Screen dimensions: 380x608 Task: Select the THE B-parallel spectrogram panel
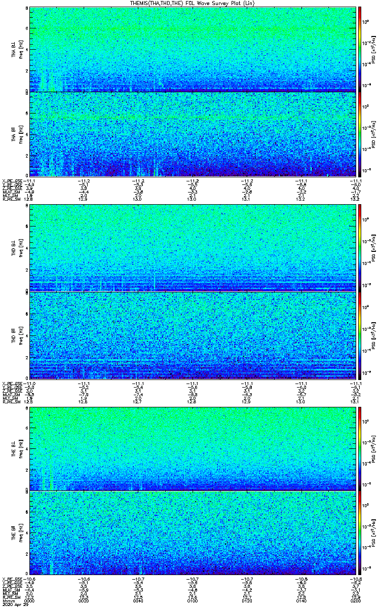click(x=193, y=533)
